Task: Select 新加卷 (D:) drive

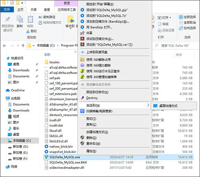Action: pyautogui.click(x=18, y=146)
